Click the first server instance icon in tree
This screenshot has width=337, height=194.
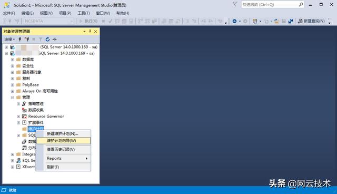13,47
